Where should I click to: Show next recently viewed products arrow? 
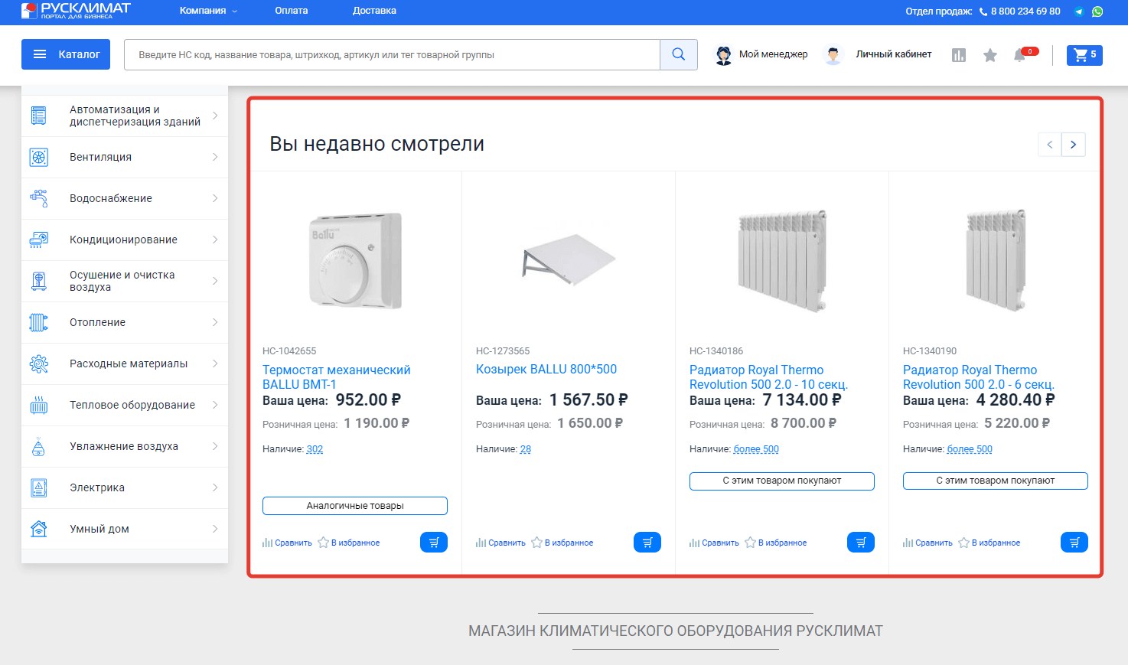[x=1074, y=145]
